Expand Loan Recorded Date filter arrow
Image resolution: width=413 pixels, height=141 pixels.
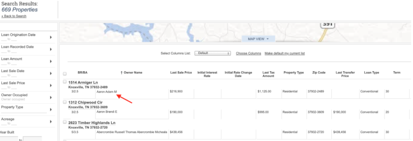51,49
